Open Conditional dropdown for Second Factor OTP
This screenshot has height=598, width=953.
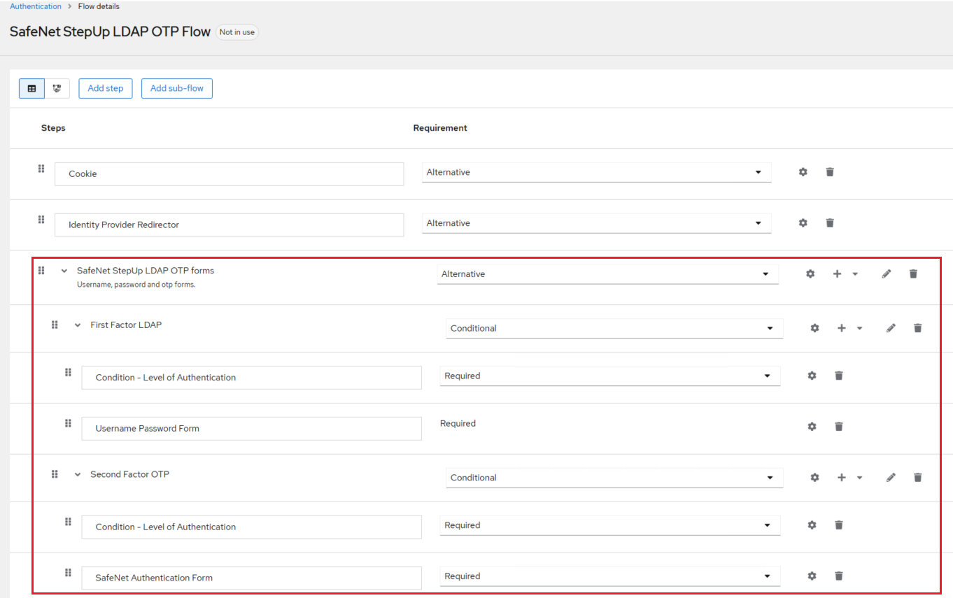[x=614, y=478]
